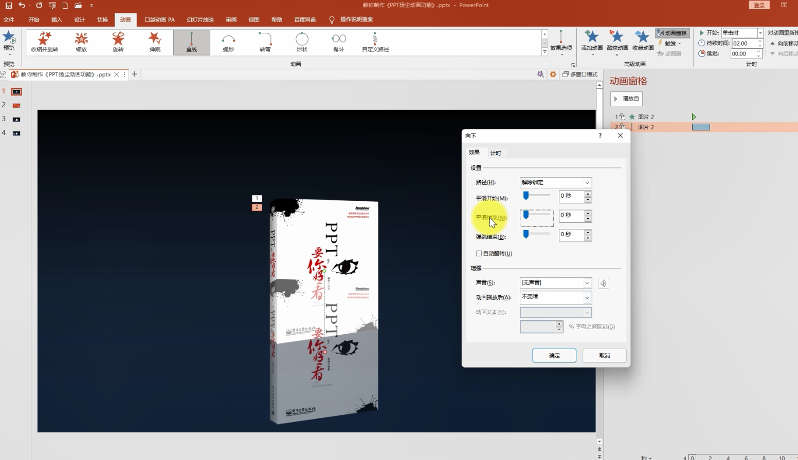
Task: Open a file via the folder icon
Action: [78, 5]
